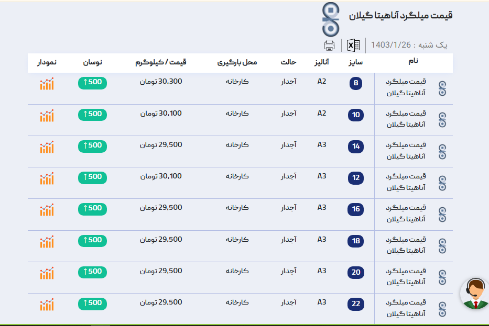The width and height of the screenshot is (489, 326).
Task: Click the green 500 fluctuation badge for size 8
Action: (x=92, y=83)
